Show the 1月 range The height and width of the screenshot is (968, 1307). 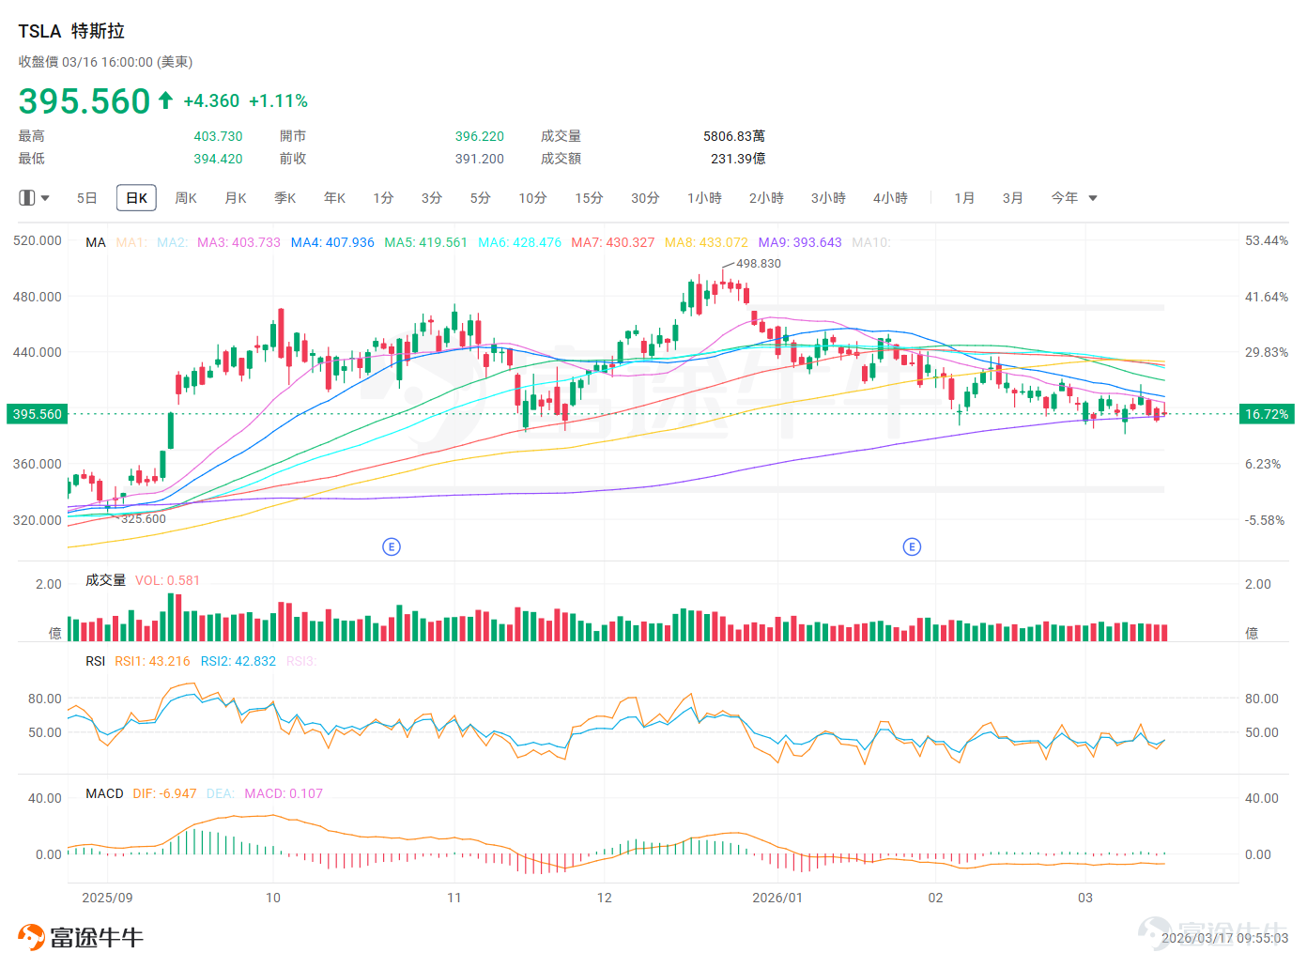(964, 198)
